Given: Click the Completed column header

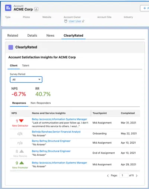Looking at the screenshot, I should pyautogui.click(x=128, y=113).
